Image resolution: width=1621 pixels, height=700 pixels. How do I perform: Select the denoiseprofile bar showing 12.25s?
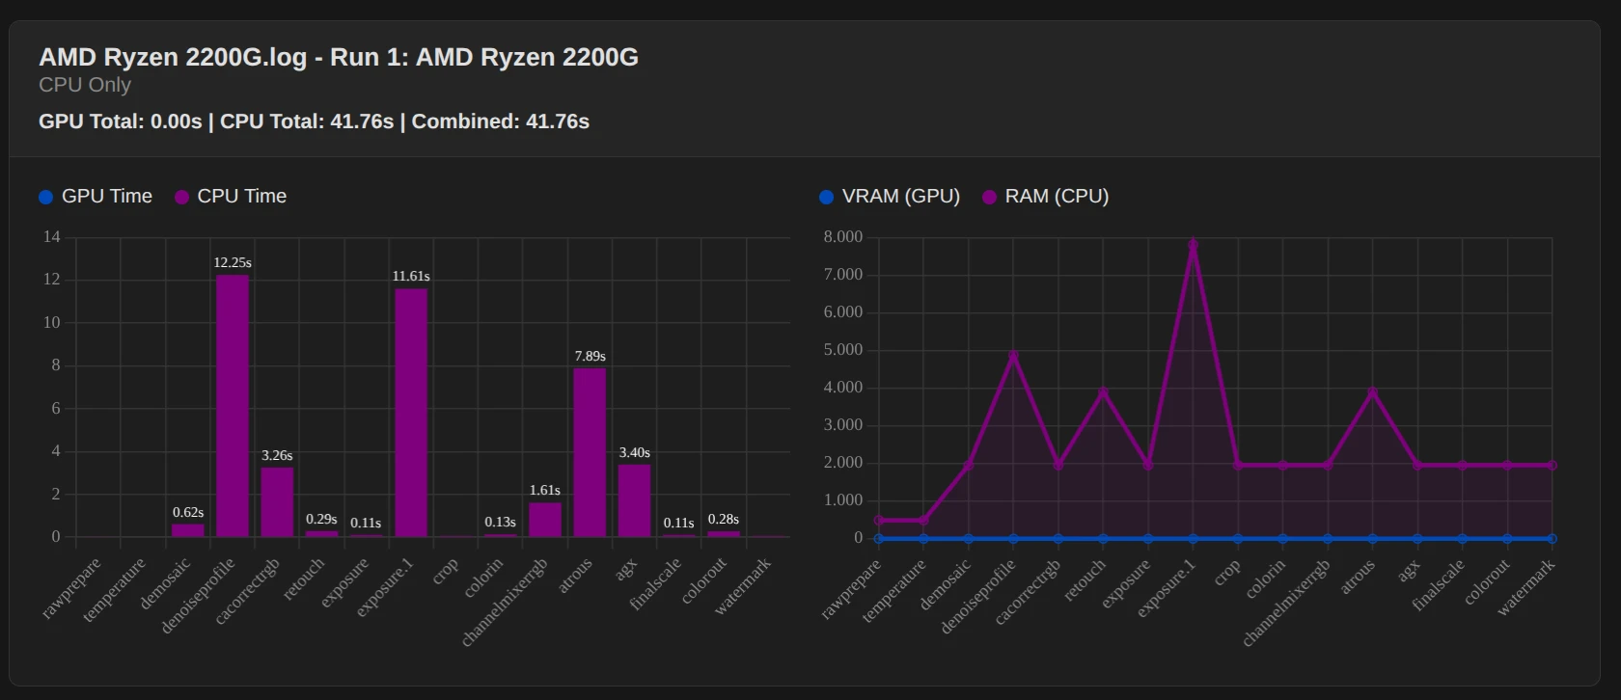(233, 405)
